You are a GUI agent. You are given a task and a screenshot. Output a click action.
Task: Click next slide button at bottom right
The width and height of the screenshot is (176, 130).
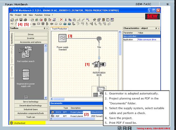pos(130,128)
